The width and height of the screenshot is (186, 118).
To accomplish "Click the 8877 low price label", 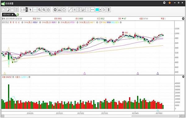I will (16, 62).
